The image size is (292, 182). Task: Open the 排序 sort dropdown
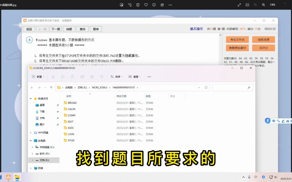pos(117,76)
